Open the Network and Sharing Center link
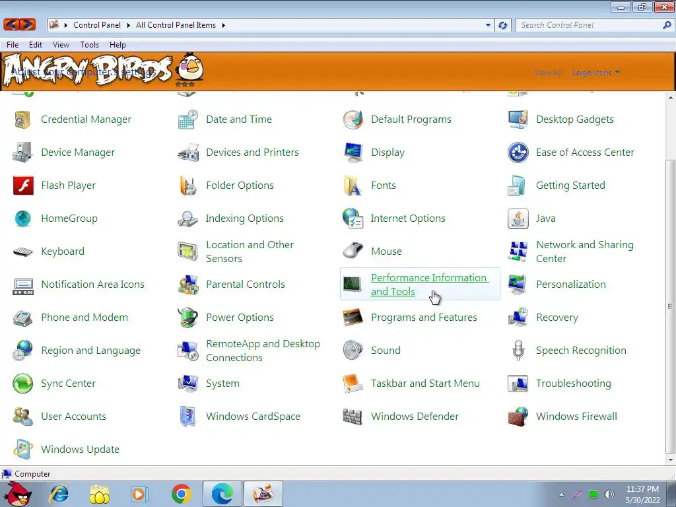Image resolution: width=676 pixels, height=507 pixels. [585, 252]
